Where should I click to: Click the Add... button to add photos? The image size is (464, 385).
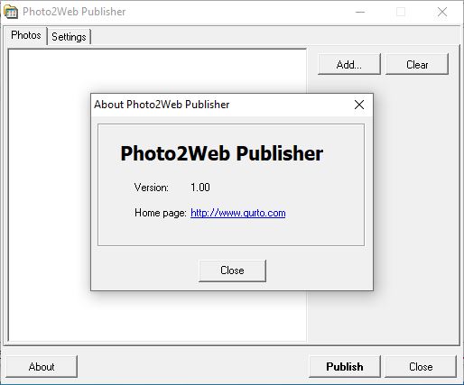[x=349, y=64]
